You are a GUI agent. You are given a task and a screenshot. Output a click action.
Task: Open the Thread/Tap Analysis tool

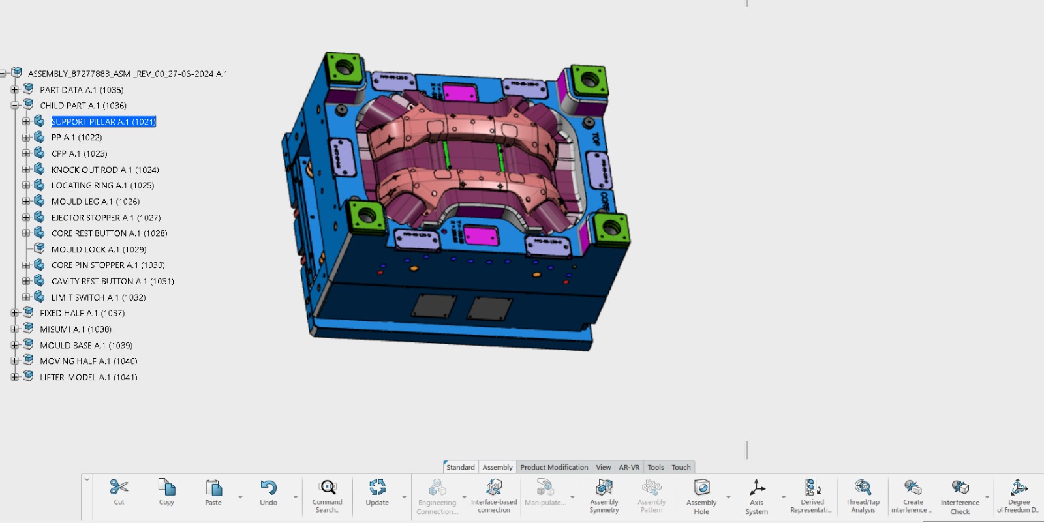pos(863,488)
